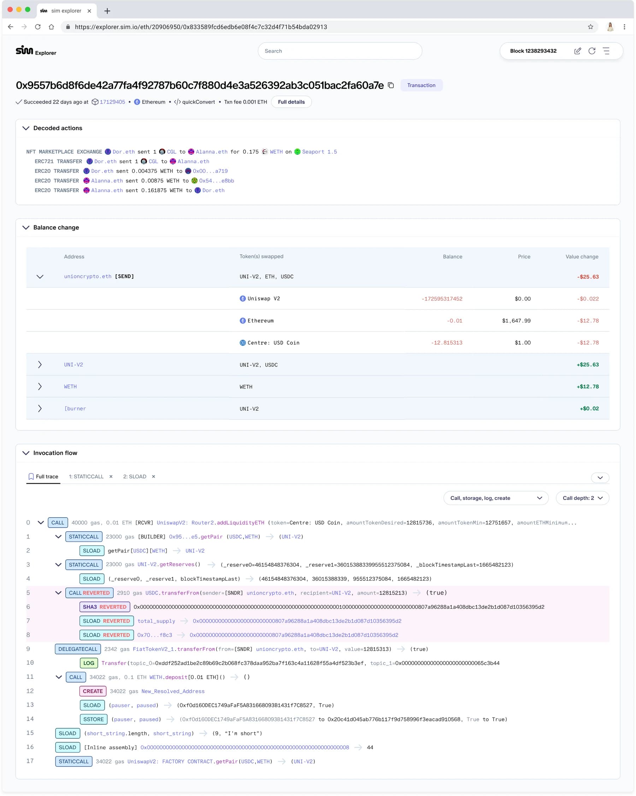The image size is (636, 796).
Task: Close the sim explorer browser tab
Action: click(89, 11)
